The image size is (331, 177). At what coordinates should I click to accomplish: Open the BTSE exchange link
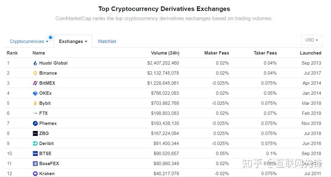(x=45, y=154)
